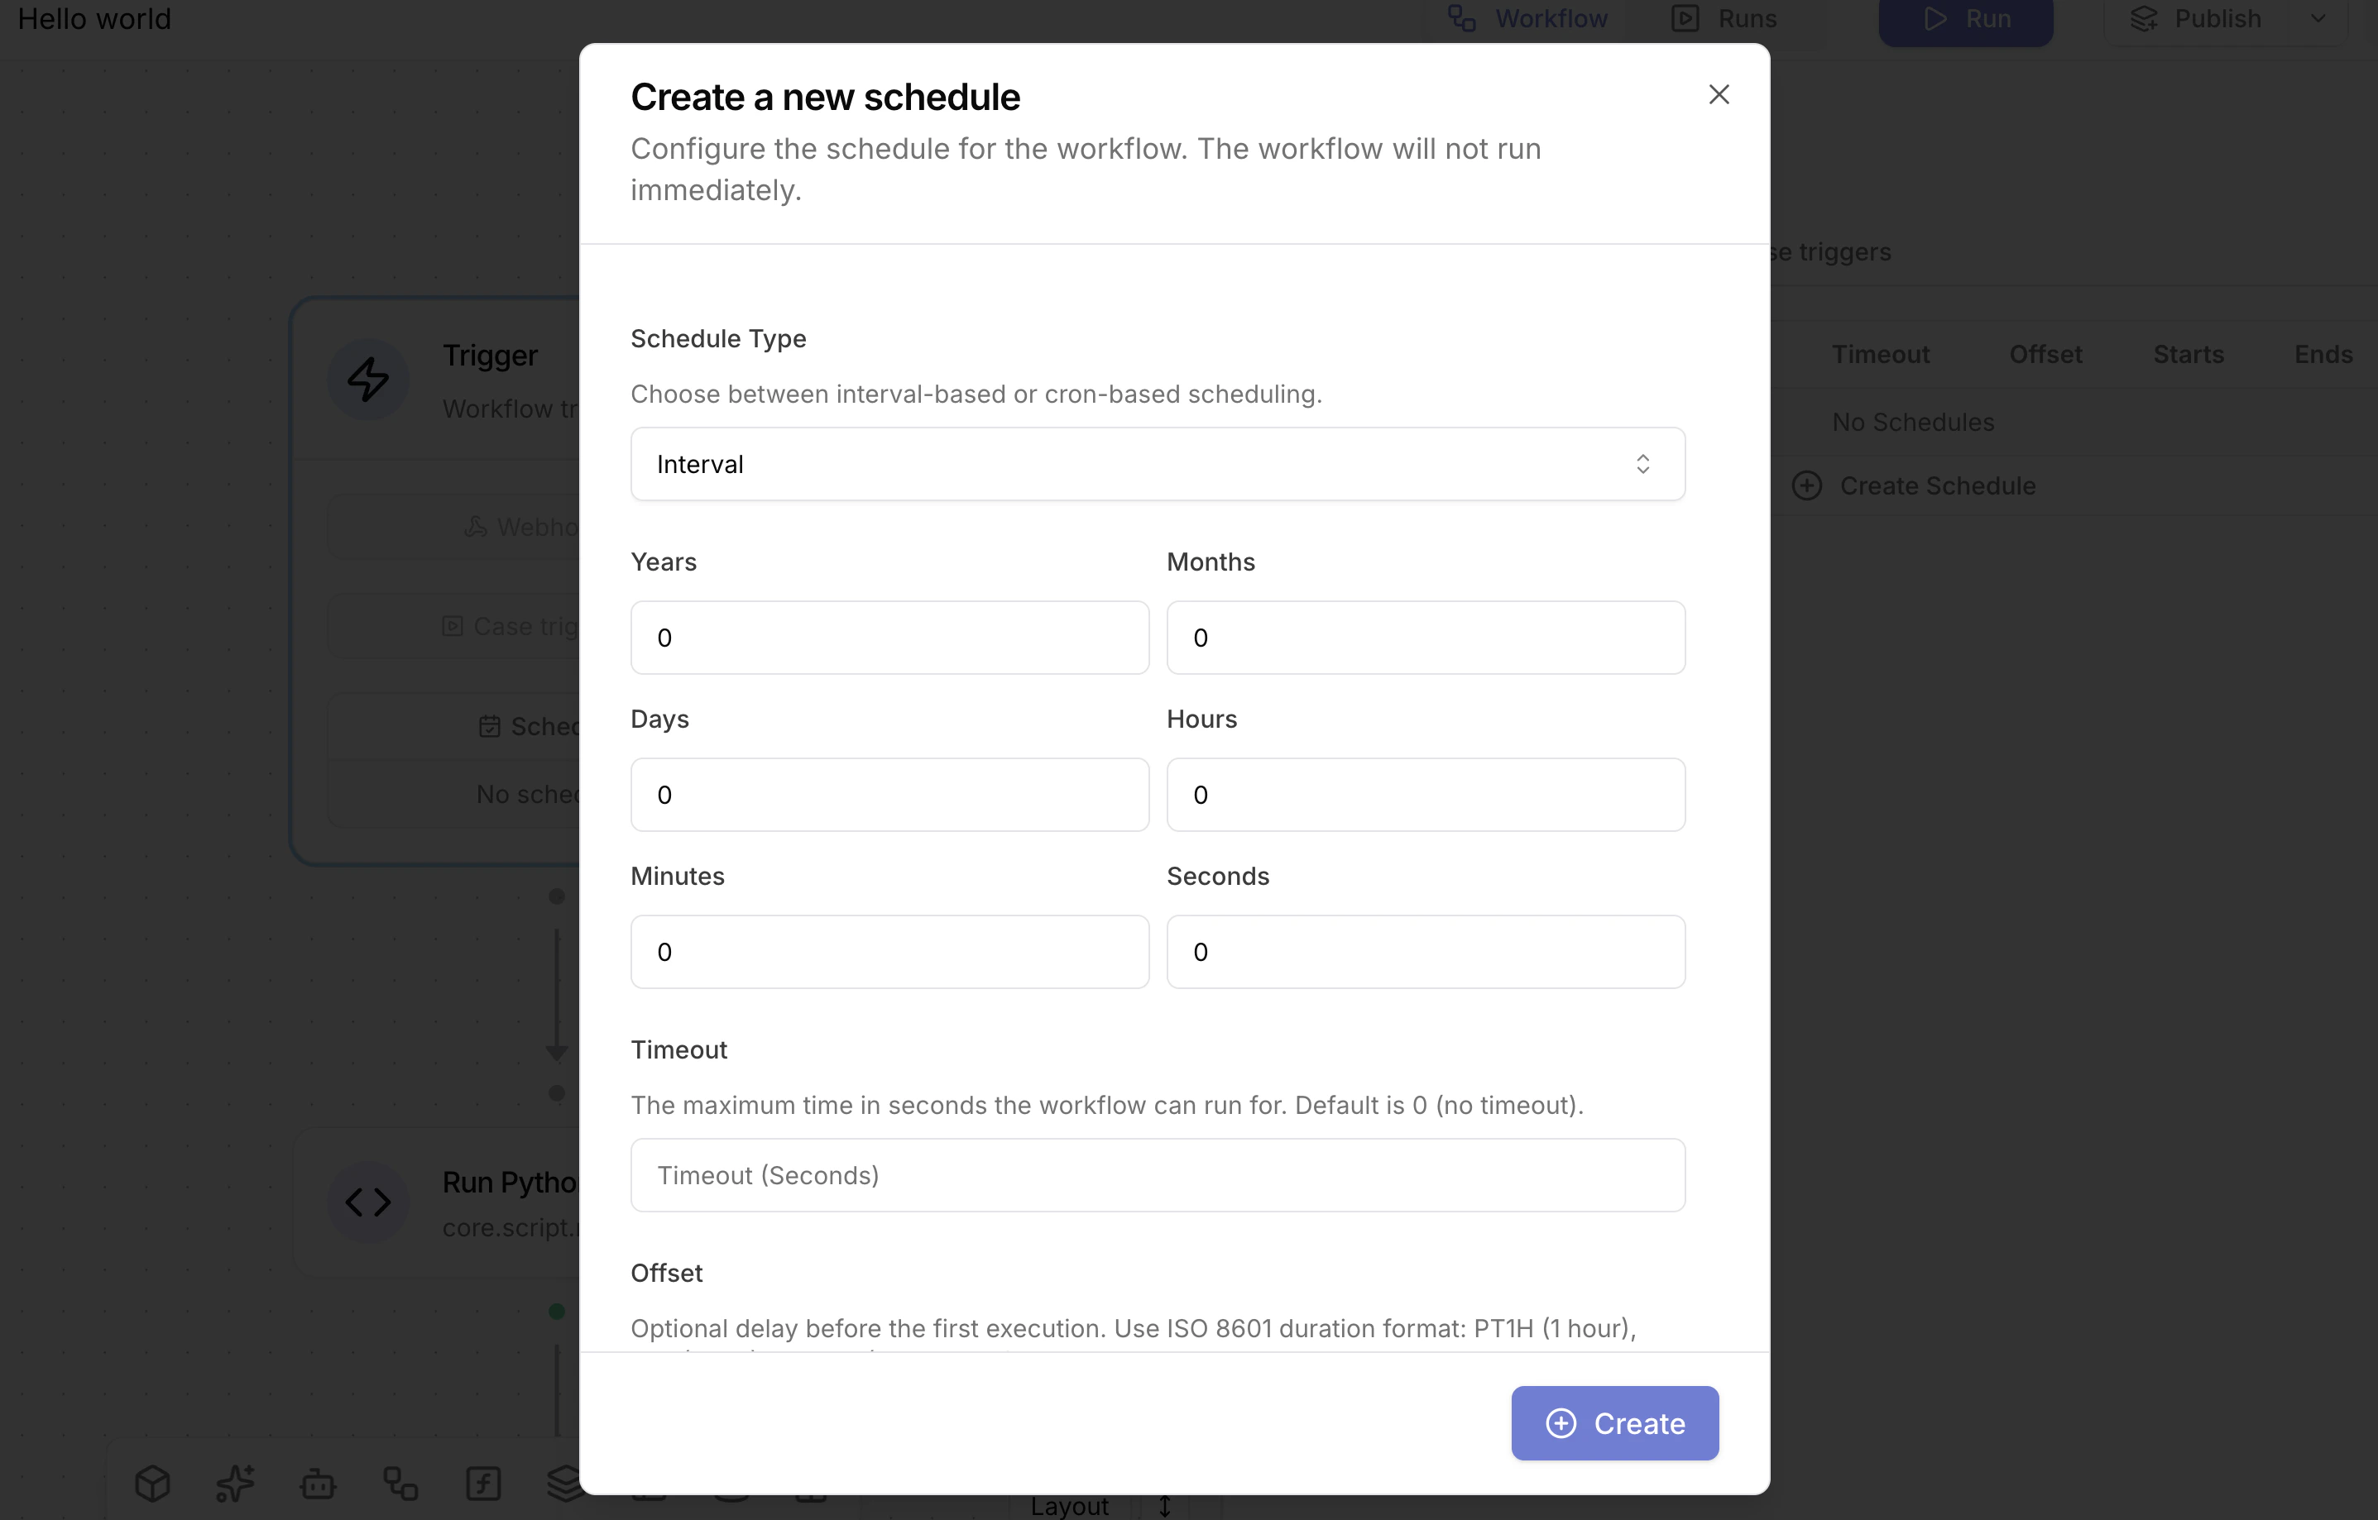Open the vertical layout direction selector
The height and width of the screenshot is (1520, 2378).
tap(1165, 1505)
